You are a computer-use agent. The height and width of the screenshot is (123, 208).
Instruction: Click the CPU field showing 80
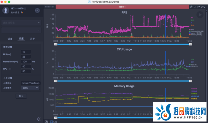coord(26,71)
